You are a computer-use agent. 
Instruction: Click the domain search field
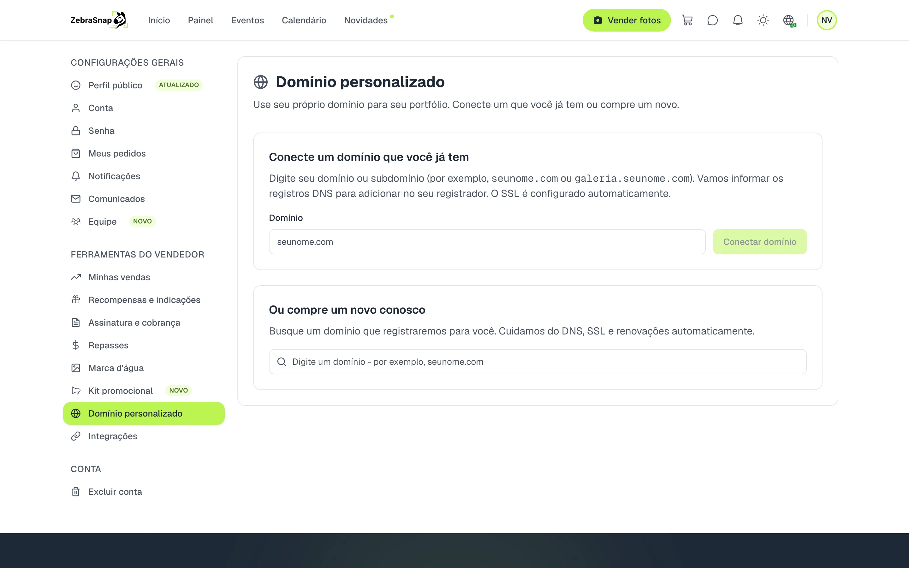click(x=538, y=362)
